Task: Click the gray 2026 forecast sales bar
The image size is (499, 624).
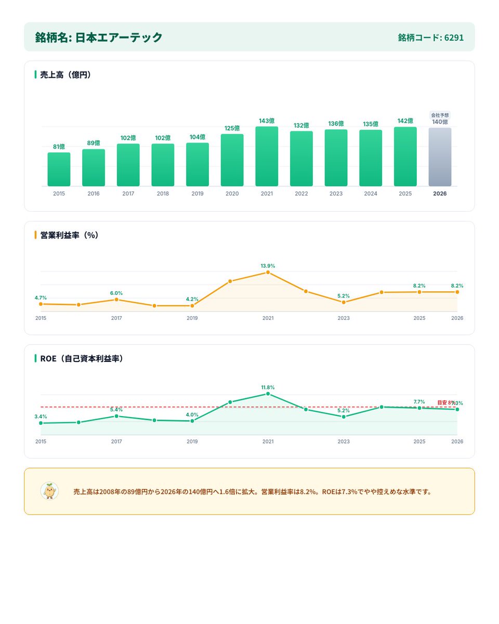Action: [440, 157]
